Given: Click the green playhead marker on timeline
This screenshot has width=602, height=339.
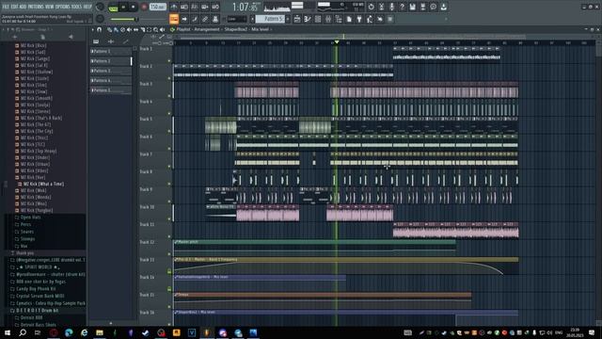Looking at the screenshot, I should coord(337,41).
